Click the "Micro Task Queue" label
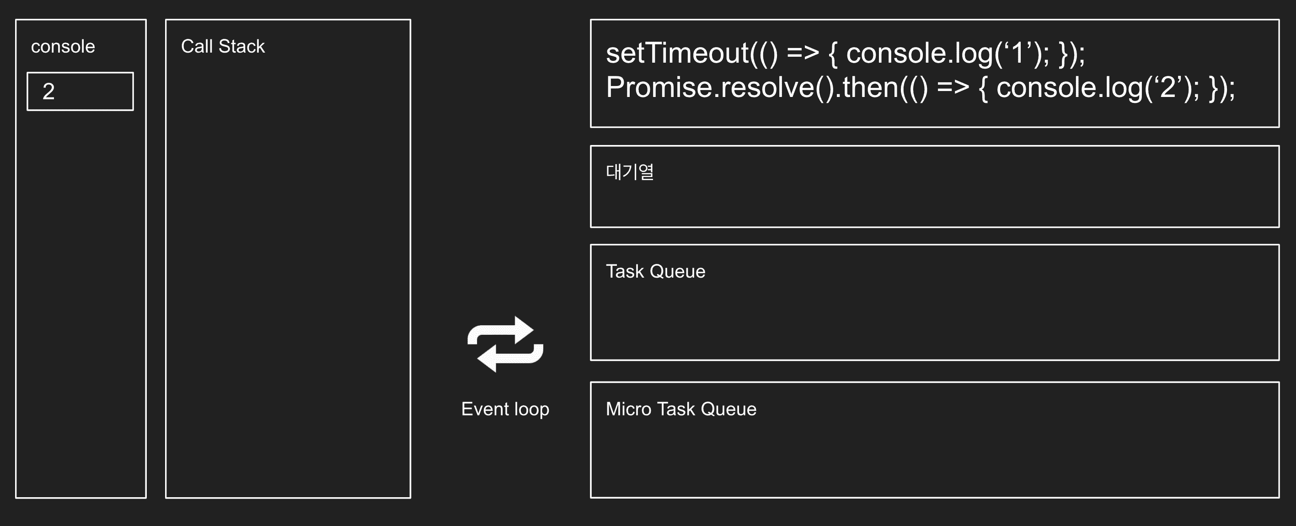The image size is (1296, 526). coord(681,409)
